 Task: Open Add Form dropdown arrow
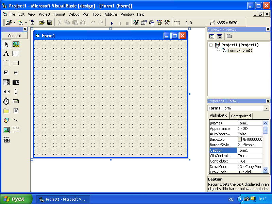(x=26, y=22)
